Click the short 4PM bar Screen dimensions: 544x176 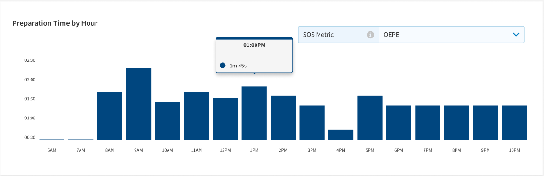[x=341, y=135]
